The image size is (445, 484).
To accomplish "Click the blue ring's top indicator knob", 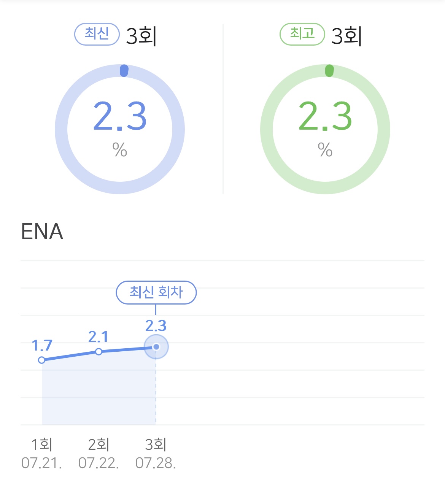I will click(124, 71).
